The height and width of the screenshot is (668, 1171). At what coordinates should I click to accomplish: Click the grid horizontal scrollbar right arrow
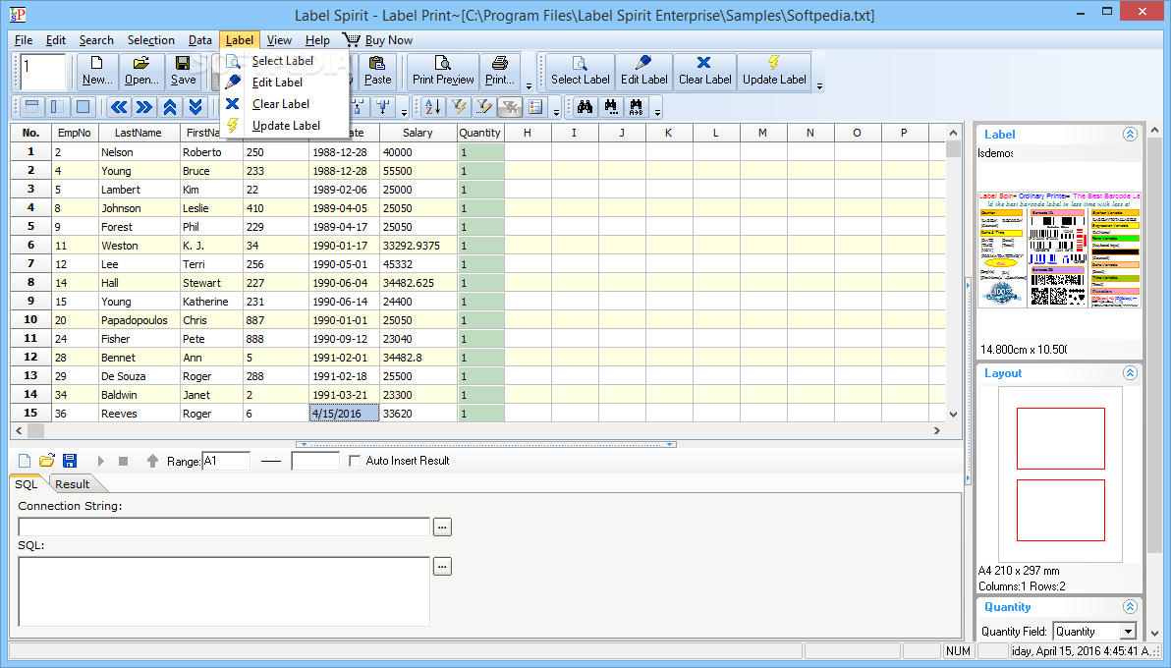pyautogui.click(x=936, y=431)
